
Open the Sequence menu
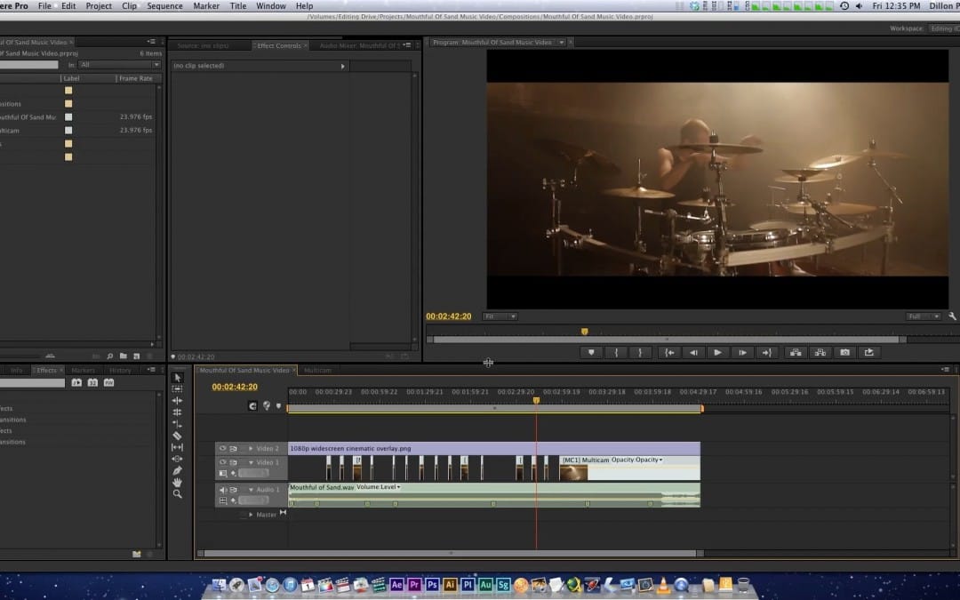point(164,5)
